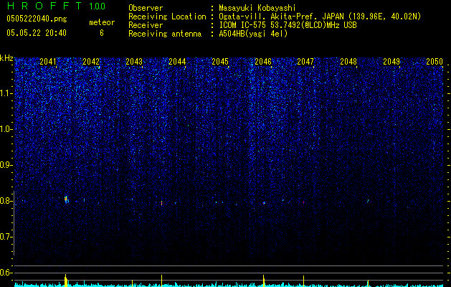Viewport: 451px width, 287px height.
Task: Click the 2049 time marker
Action: pos(391,62)
